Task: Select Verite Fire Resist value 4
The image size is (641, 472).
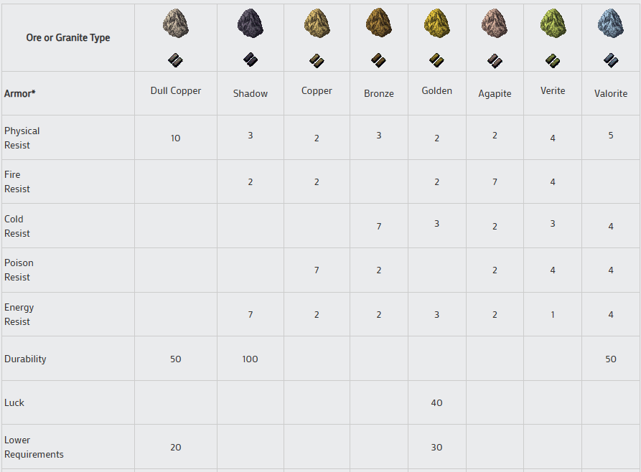Action: (x=553, y=182)
